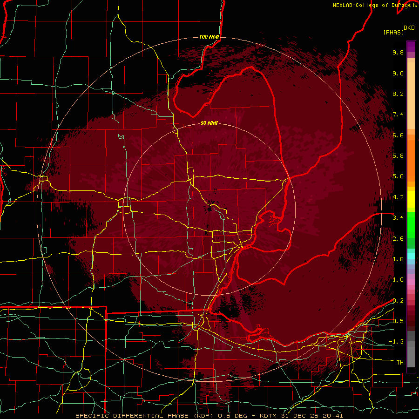
Task: Pick the pink band on the color bar
Action: [x=411, y=282]
